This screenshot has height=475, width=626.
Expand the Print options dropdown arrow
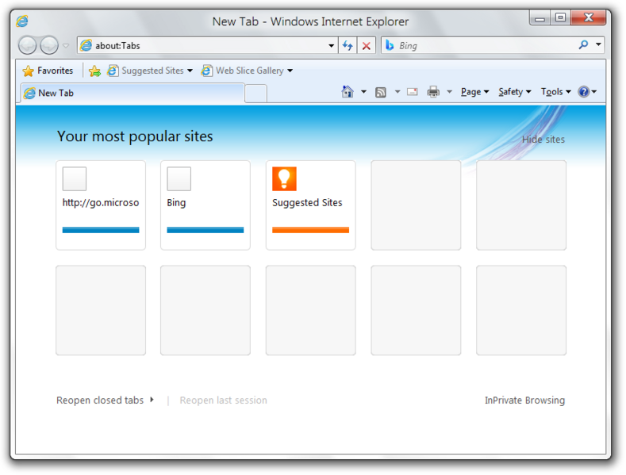pos(450,92)
